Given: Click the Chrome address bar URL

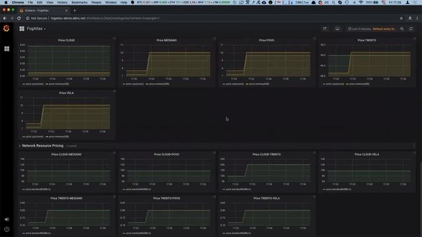Looking at the screenshot, I should click(x=105, y=18).
